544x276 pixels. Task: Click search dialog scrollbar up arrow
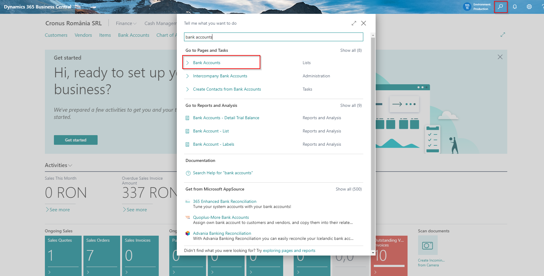(x=373, y=35)
